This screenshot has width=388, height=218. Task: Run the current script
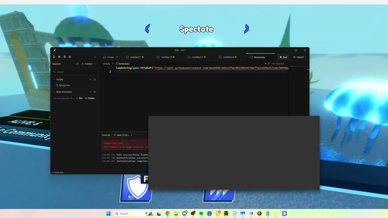pos(283,57)
